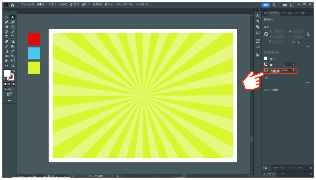Click the fx effects icon
Image resolution: width=316 pixels, height=180 pixels.
267,78
